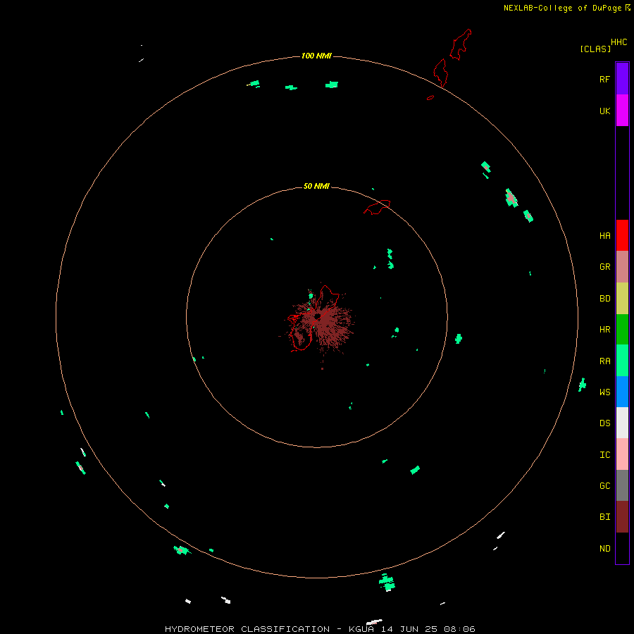Click the WS blue legend swatch

622,392
